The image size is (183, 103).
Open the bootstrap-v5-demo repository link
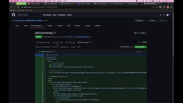pos(34,21)
